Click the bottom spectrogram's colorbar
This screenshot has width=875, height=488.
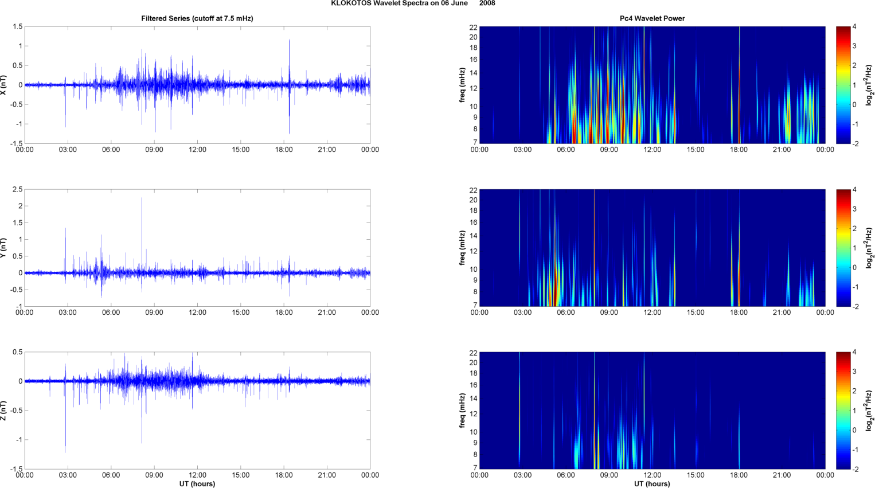[x=843, y=411]
